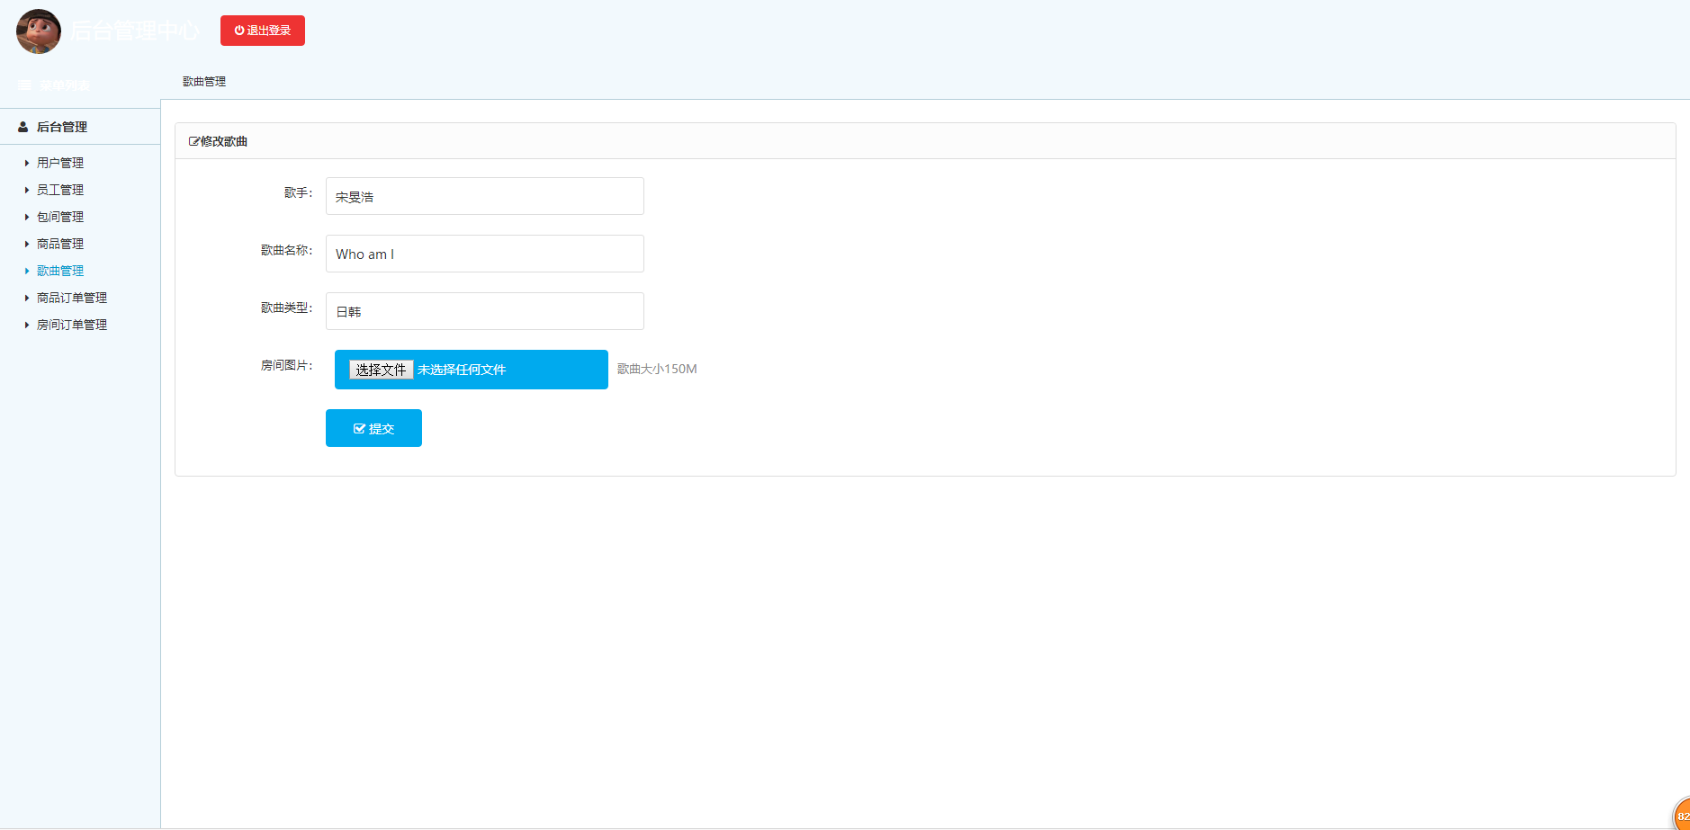1690x830 pixels.
Task: Click the 选择文件 file chooser button
Action: 381,370
